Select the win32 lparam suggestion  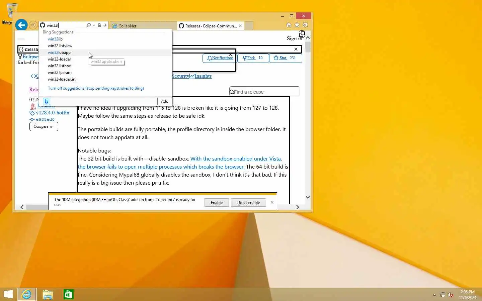(x=105, y=73)
